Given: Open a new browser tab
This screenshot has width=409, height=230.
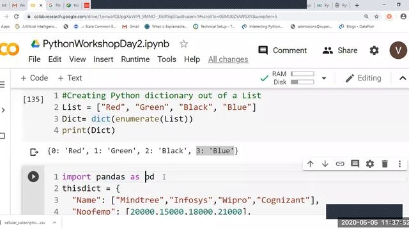Looking at the screenshot, I should coord(357,5).
